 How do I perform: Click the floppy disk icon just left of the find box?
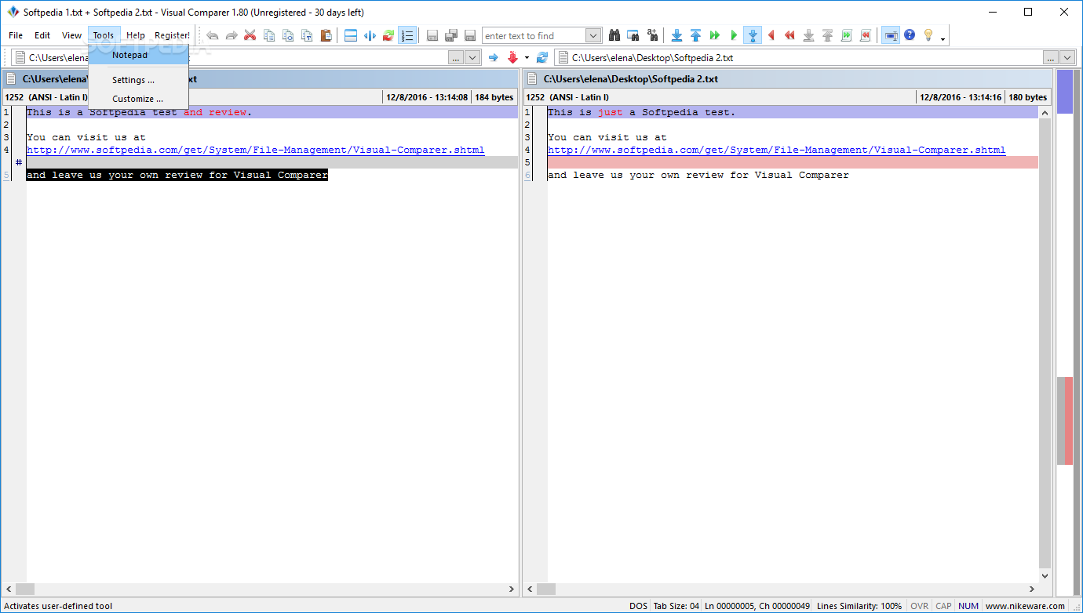470,35
